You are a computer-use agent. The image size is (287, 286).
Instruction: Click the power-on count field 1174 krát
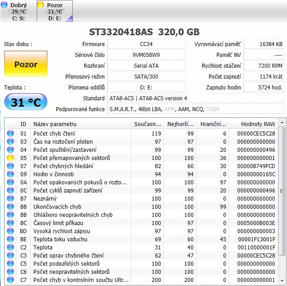[x=264, y=76]
